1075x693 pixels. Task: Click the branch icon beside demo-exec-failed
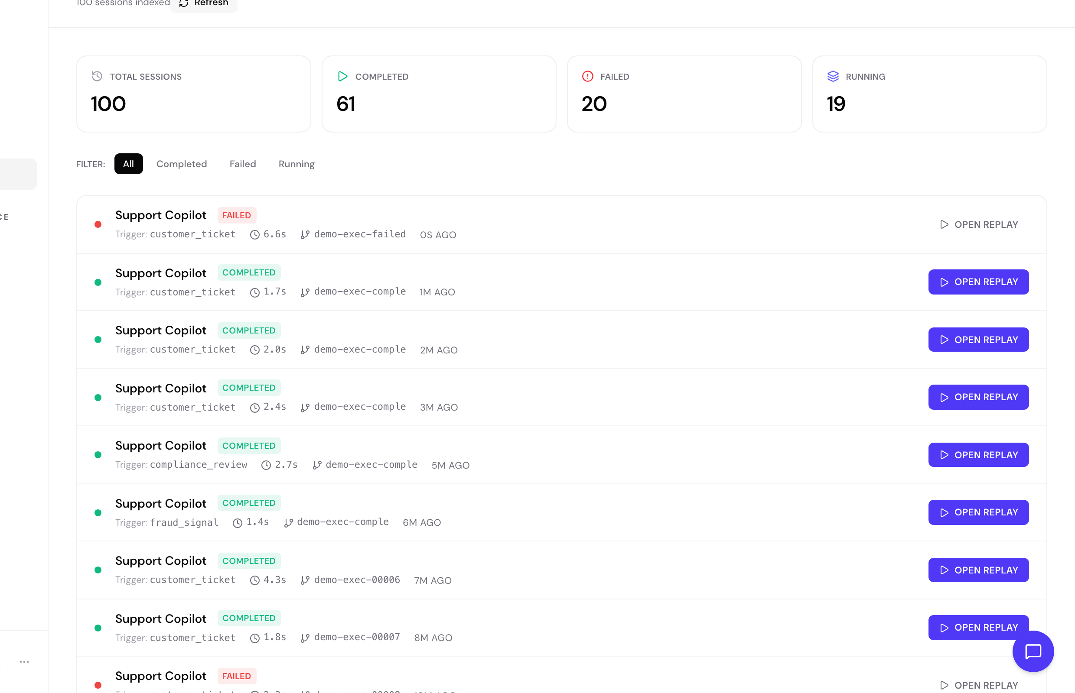pos(305,234)
